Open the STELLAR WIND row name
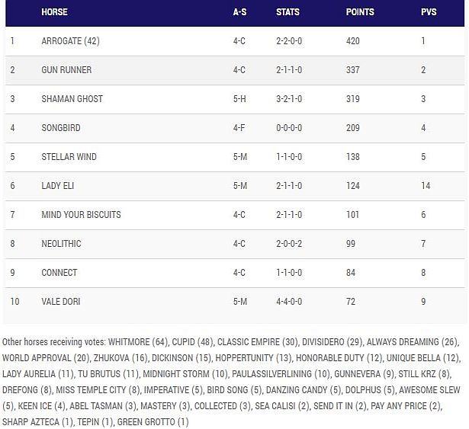The width and height of the screenshot is (469, 429). coord(69,157)
